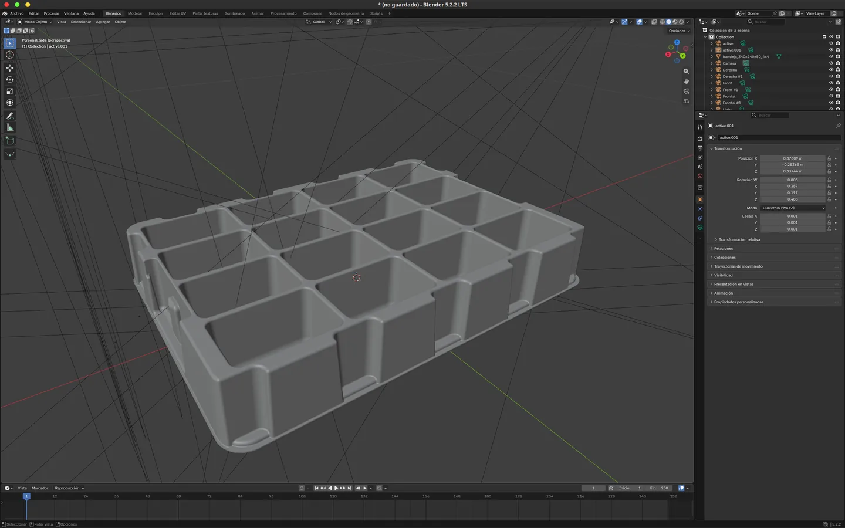Switch orthographic/perspective with the grid icon
The height and width of the screenshot is (528, 845).
(x=686, y=101)
